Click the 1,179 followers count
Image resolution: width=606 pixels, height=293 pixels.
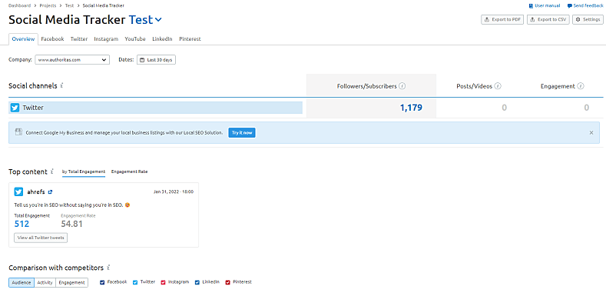pyautogui.click(x=411, y=108)
